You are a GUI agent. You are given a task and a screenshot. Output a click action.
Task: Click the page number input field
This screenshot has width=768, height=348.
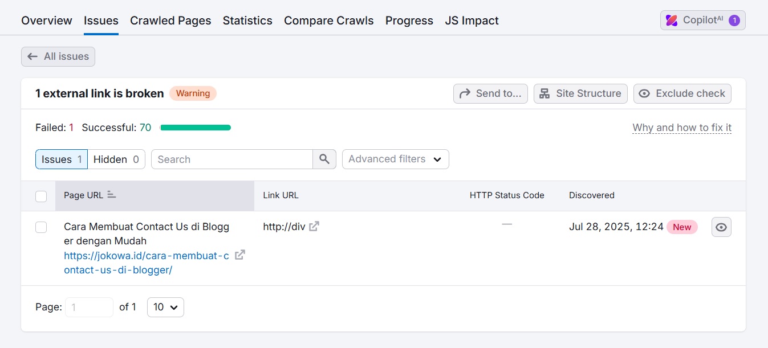point(89,307)
